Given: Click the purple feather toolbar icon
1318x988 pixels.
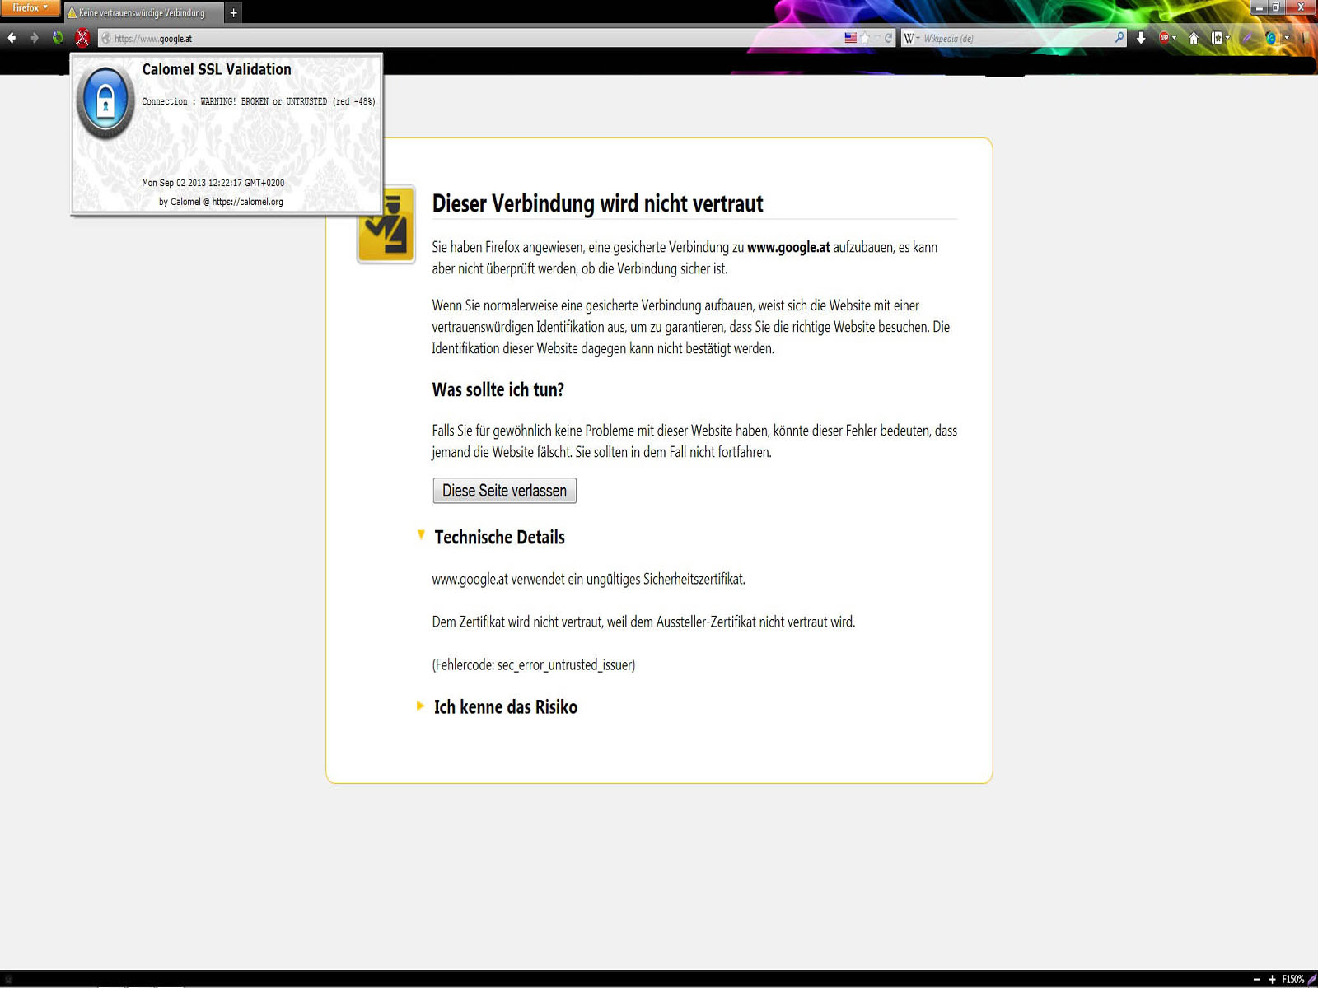Looking at the screenshot, I should (x=1248, y=38).
